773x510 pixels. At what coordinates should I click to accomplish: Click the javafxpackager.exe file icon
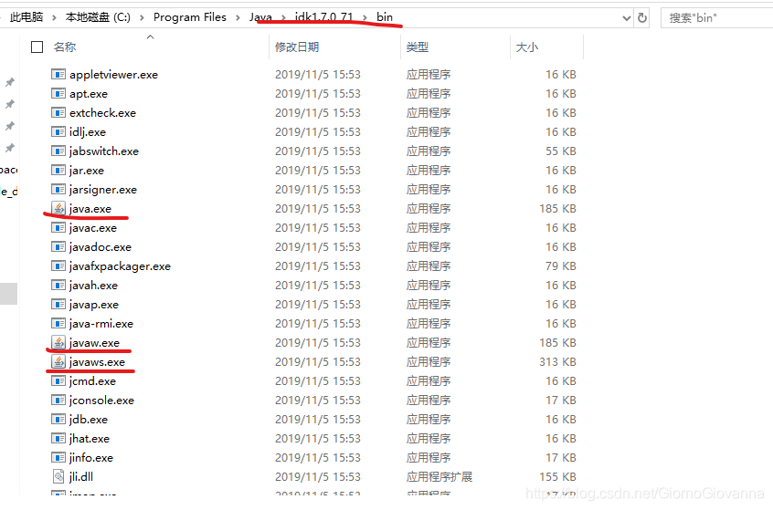[x=58, y=266]
